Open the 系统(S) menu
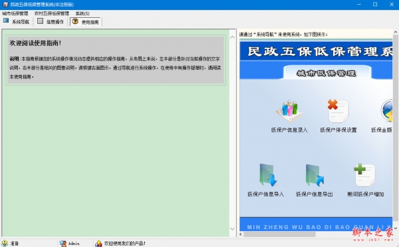This screenshot has height=247, width=399. point(82,13)
